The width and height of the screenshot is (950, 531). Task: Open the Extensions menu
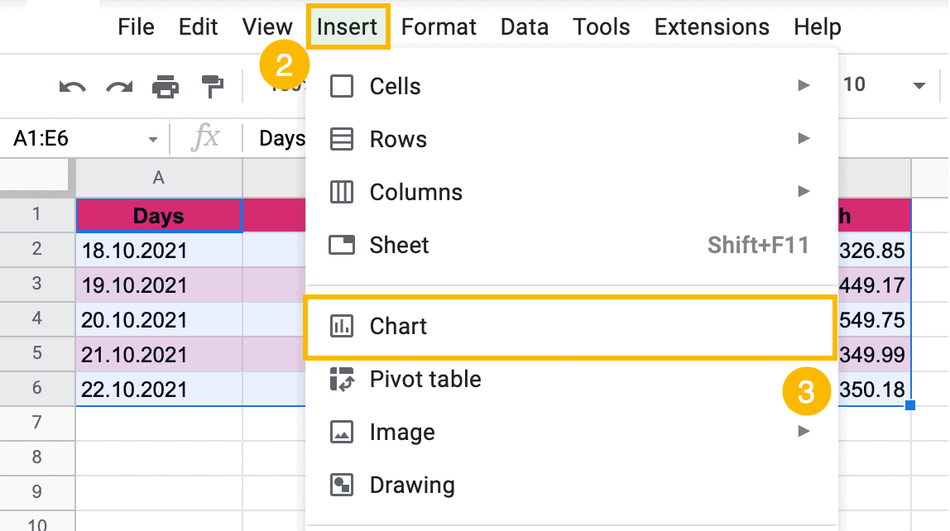click(711, 26)
